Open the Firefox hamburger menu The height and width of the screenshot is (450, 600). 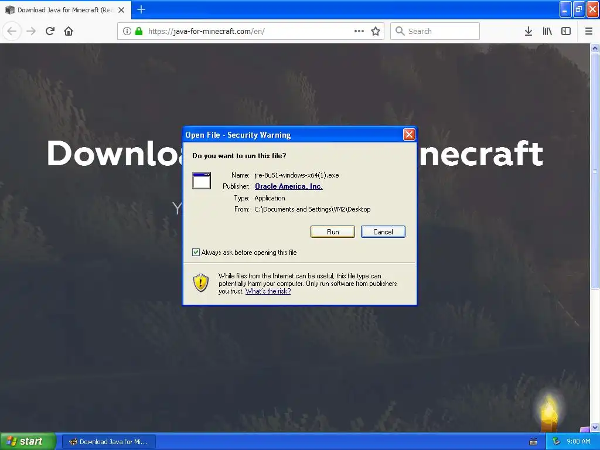pyautogui.click(x=588, y=31)
